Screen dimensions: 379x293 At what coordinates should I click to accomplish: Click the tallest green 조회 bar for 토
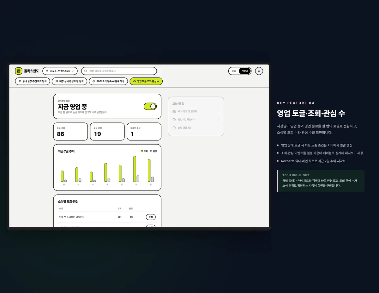[135, 169]
